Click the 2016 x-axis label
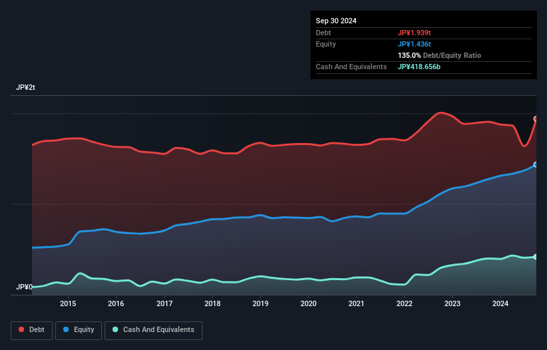 coord(116,303)
